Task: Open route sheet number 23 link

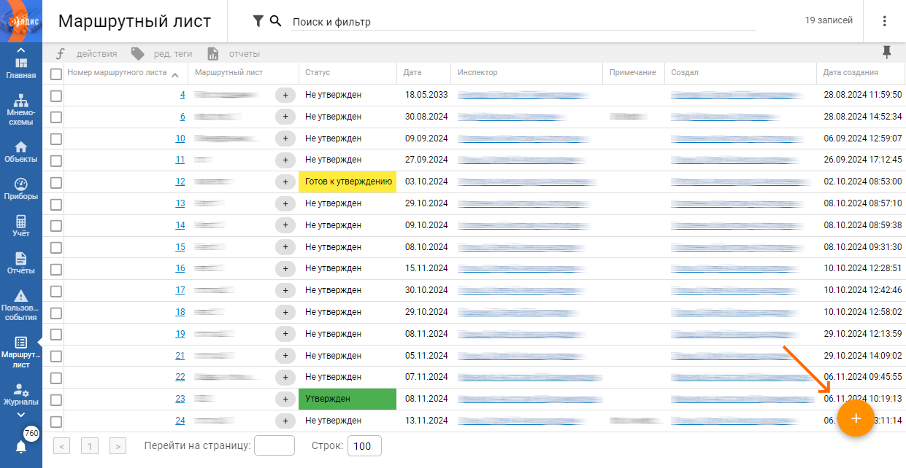Action: [x=180, y=399]
